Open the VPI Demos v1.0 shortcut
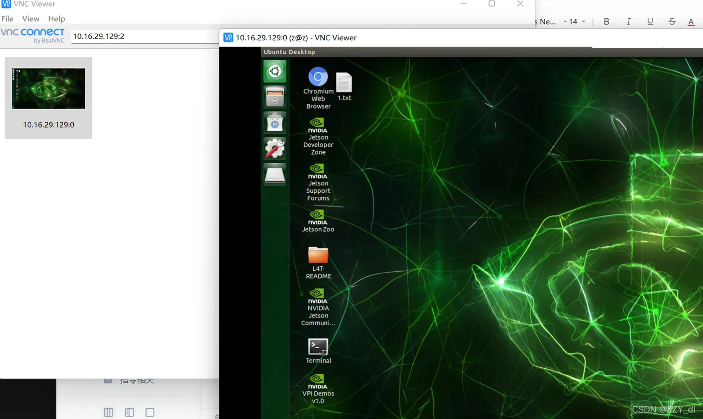Screen dimensions: 703x419 318,388
